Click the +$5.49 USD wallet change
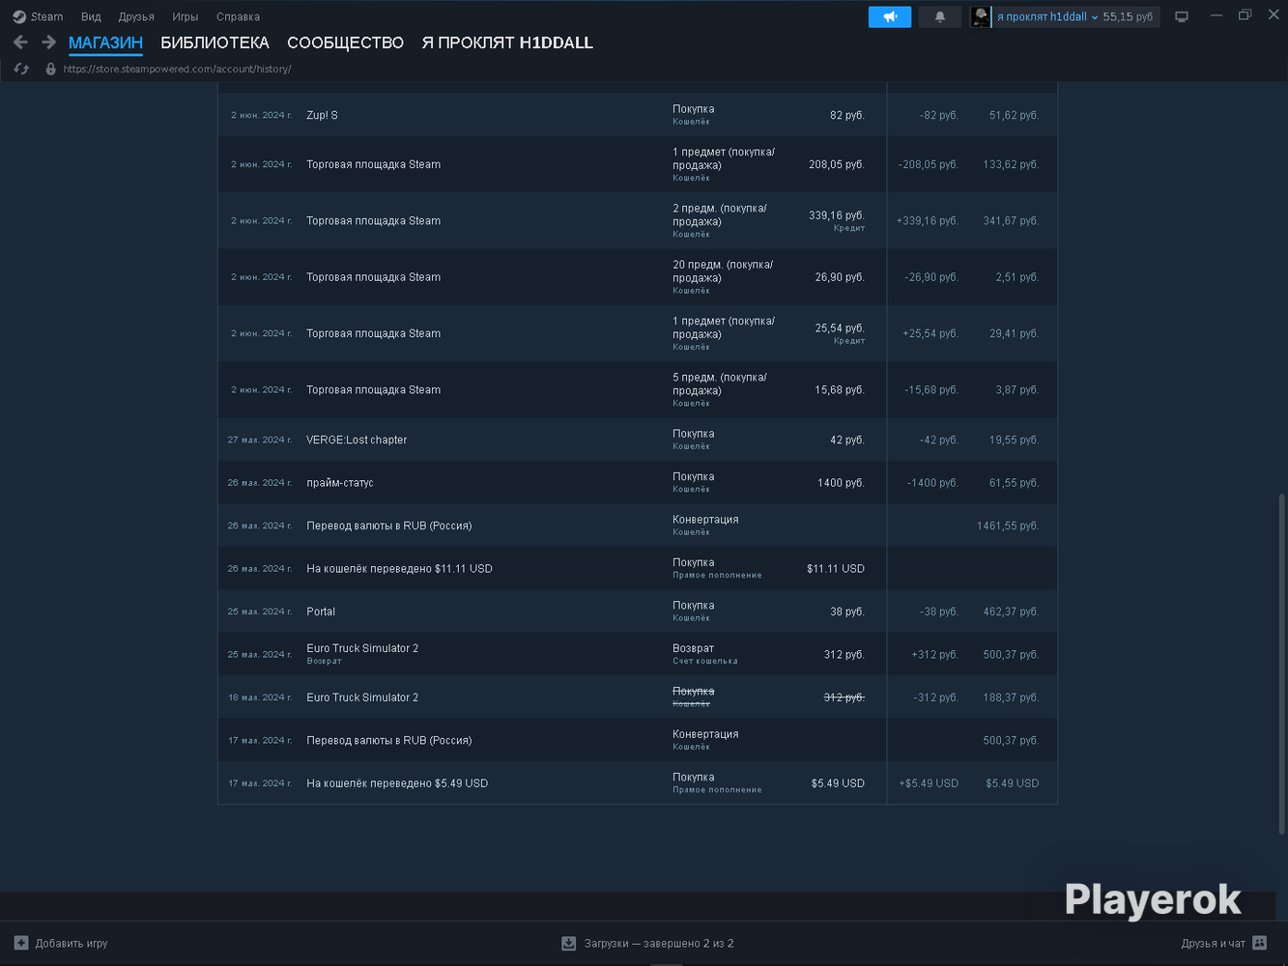Screen dimensions: 1288x966 929,783
